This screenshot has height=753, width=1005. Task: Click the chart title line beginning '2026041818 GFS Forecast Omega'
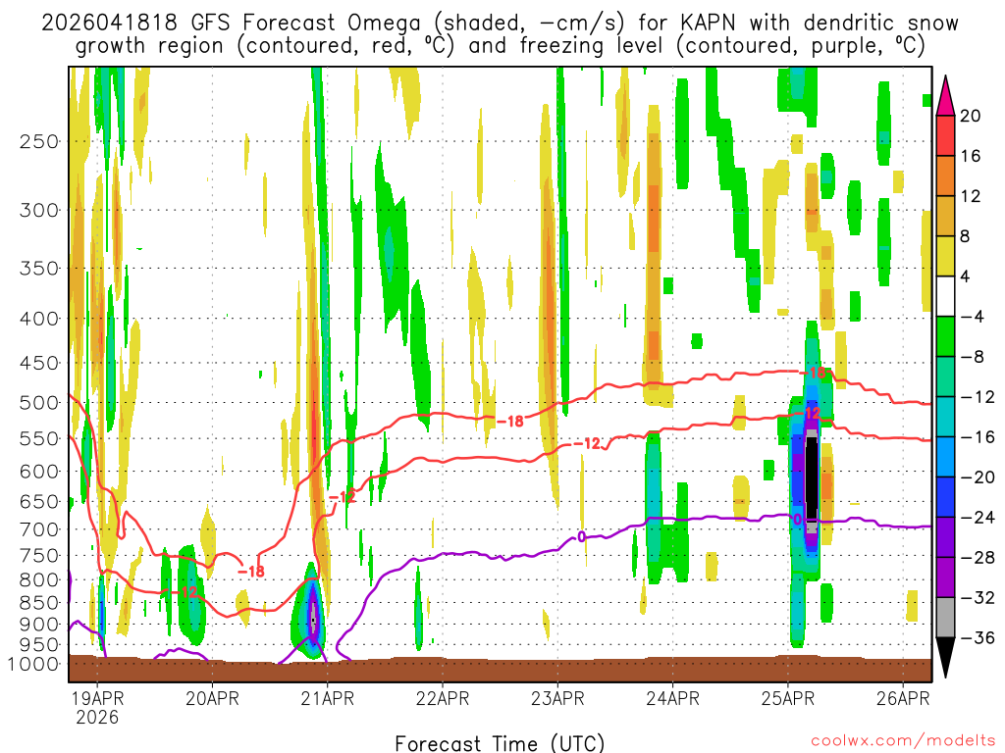500,24
